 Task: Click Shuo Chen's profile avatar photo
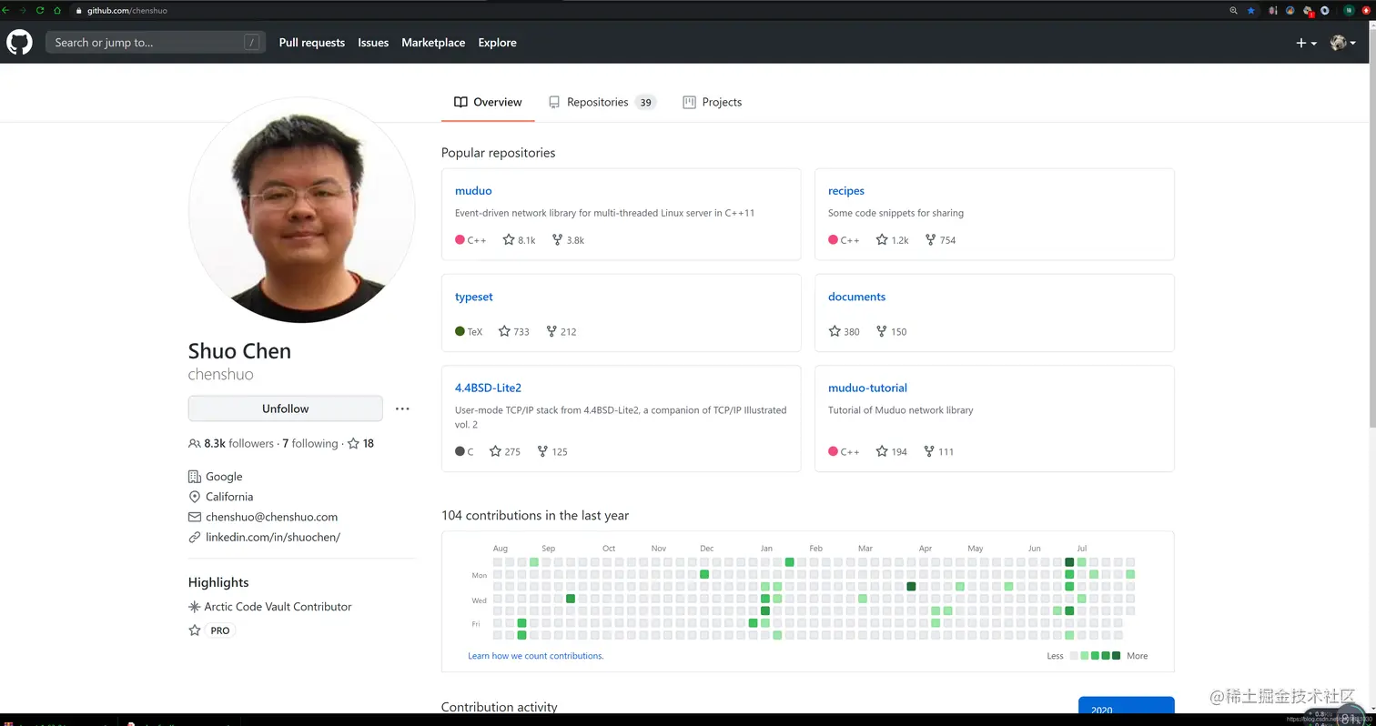coord(302,210)
